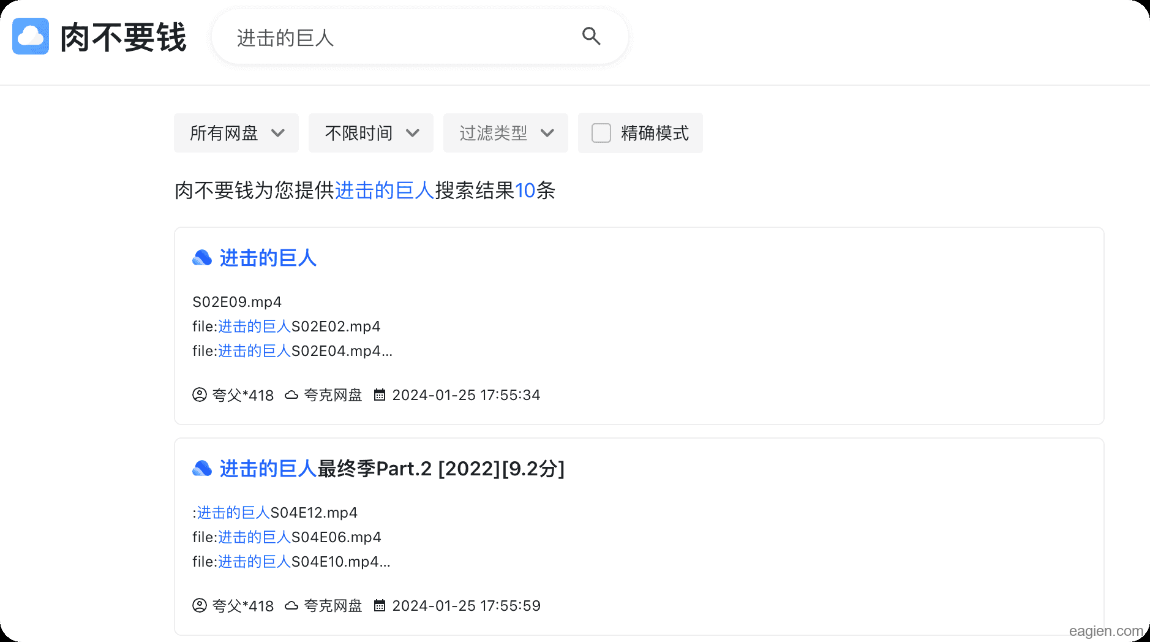Click the 精确模式 label text
The width and height of the screenshot is (1150, 642).
coord(655,133)
